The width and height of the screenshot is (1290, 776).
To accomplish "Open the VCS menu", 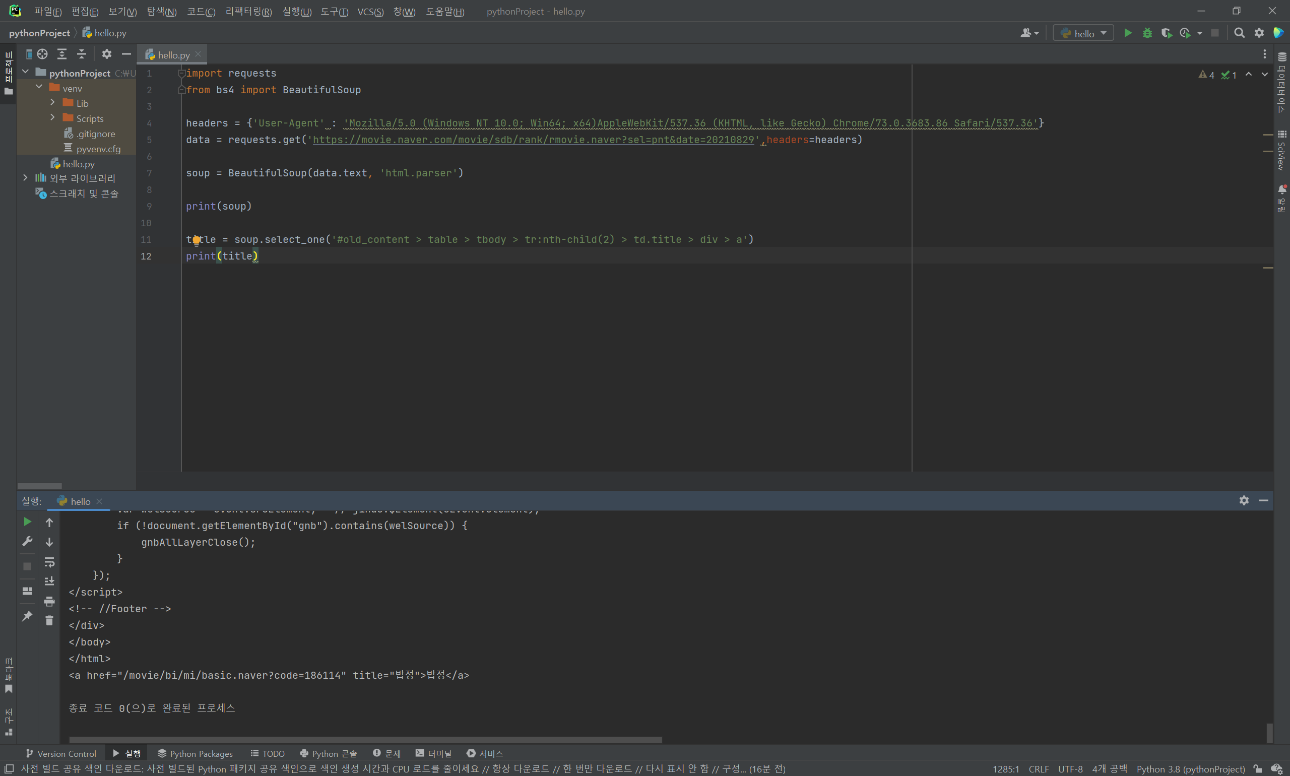I will 370,11.
